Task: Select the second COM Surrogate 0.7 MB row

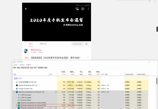Action: tap(80, 97)
